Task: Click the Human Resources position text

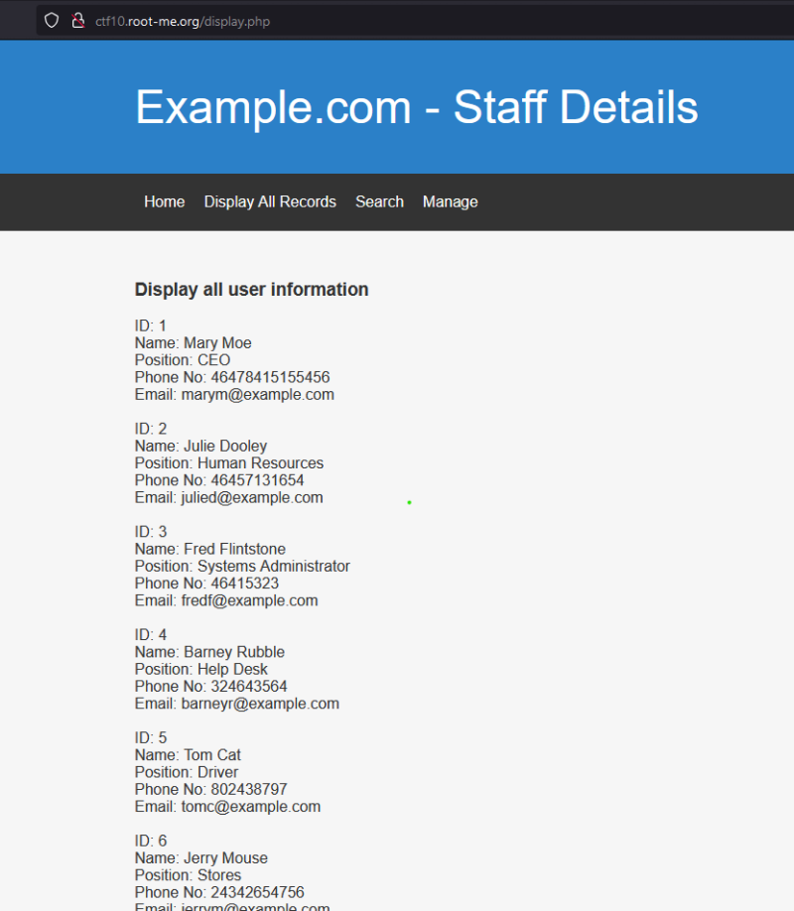Action: click(x=260, y=462)
